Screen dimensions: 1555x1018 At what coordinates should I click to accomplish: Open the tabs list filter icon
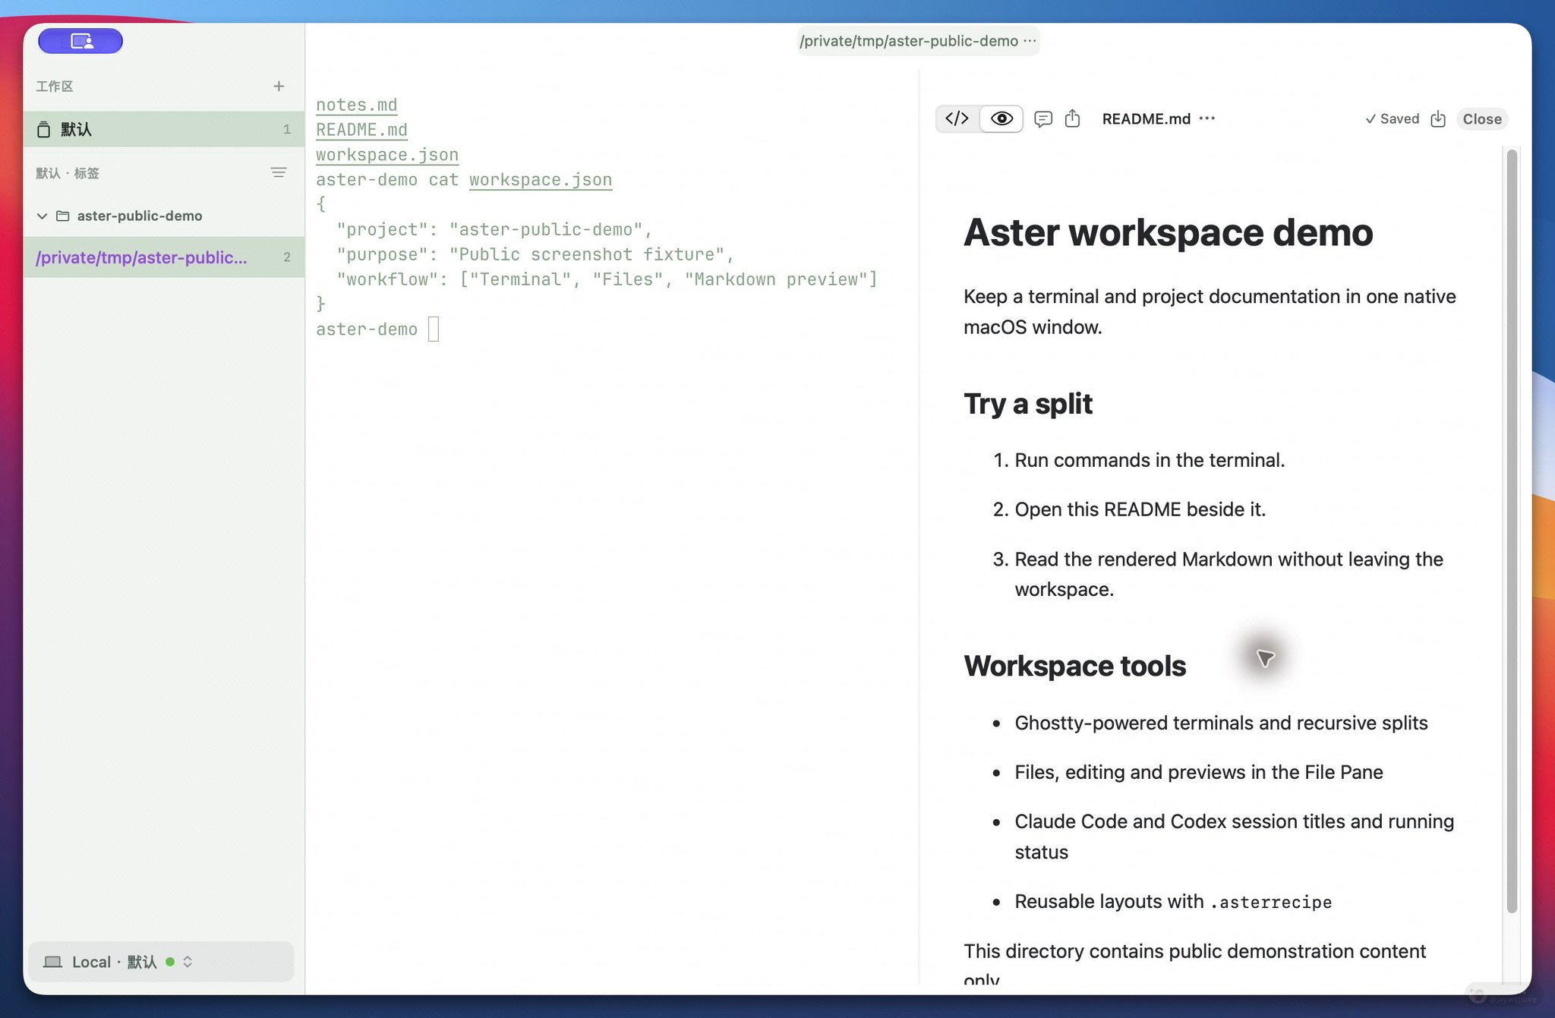pos(279,172)
